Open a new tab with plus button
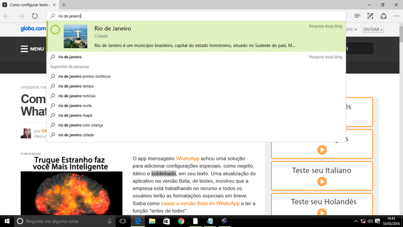This screenshot has width=403, height=227. (64, 5)
